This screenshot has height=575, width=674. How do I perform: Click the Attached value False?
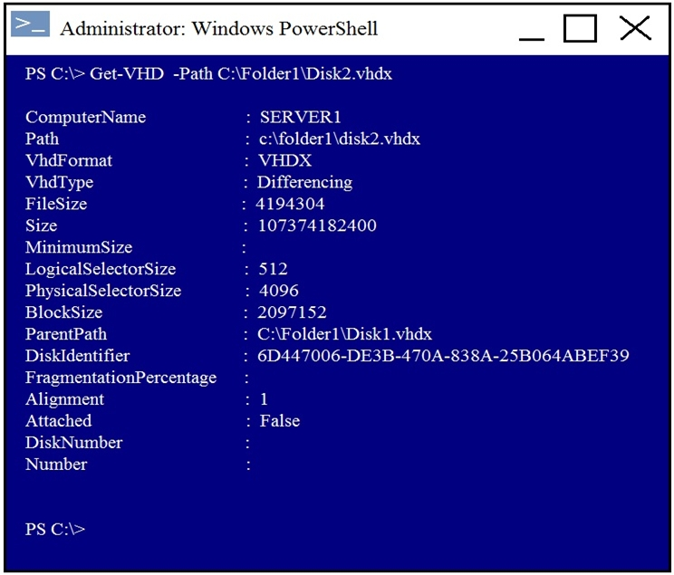coord(280,421)
